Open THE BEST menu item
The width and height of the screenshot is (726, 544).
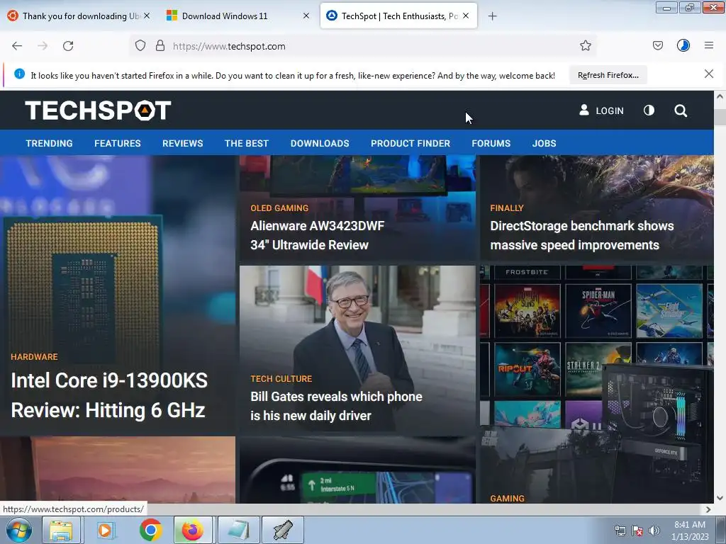(247, 143)
